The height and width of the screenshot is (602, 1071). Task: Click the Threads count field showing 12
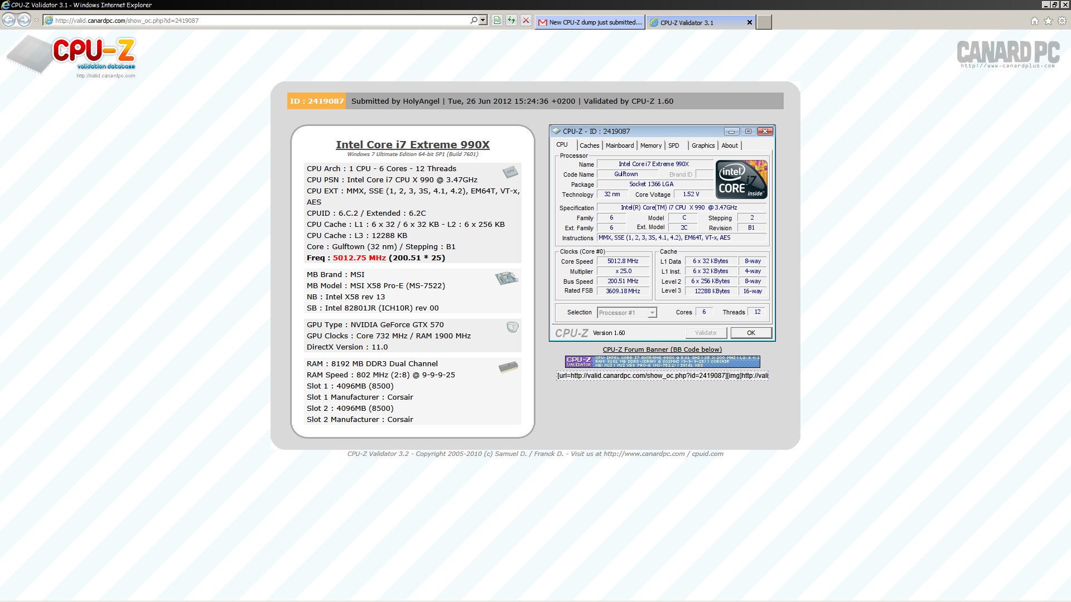coord(758,312)
